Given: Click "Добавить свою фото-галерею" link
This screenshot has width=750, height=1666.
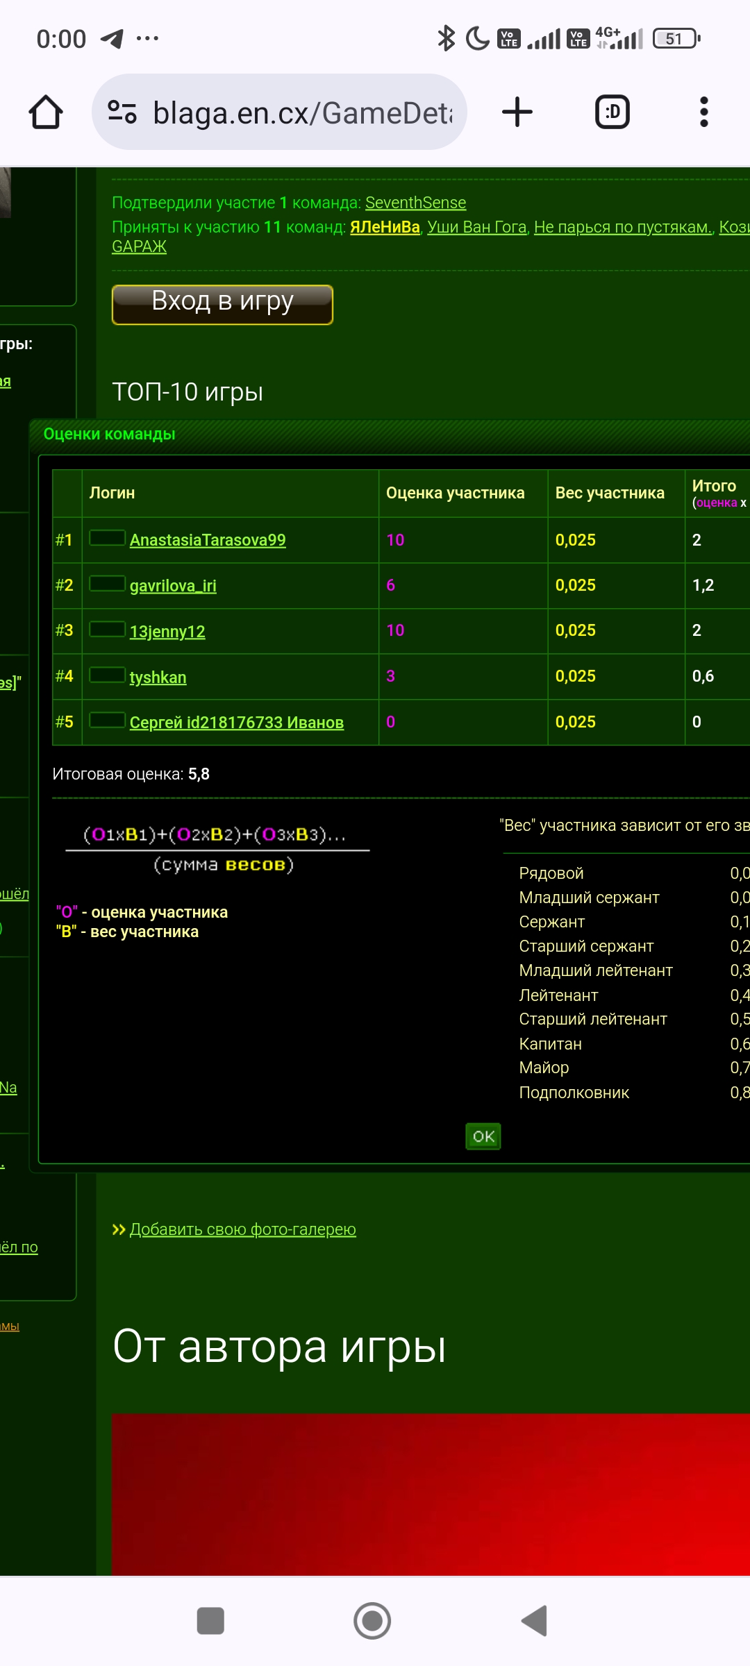Looking at the screenshot, I should pyautogui.click(x=242, y=1229).
